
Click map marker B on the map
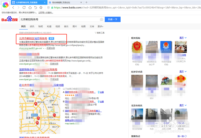[x=37, y=123]
